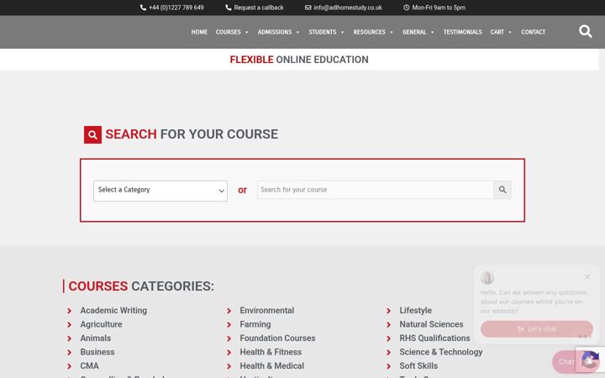This screenshot has width=605, height=378.
Task: Click the red chevron beside Health & Fitness
Action: click(229, 353)
